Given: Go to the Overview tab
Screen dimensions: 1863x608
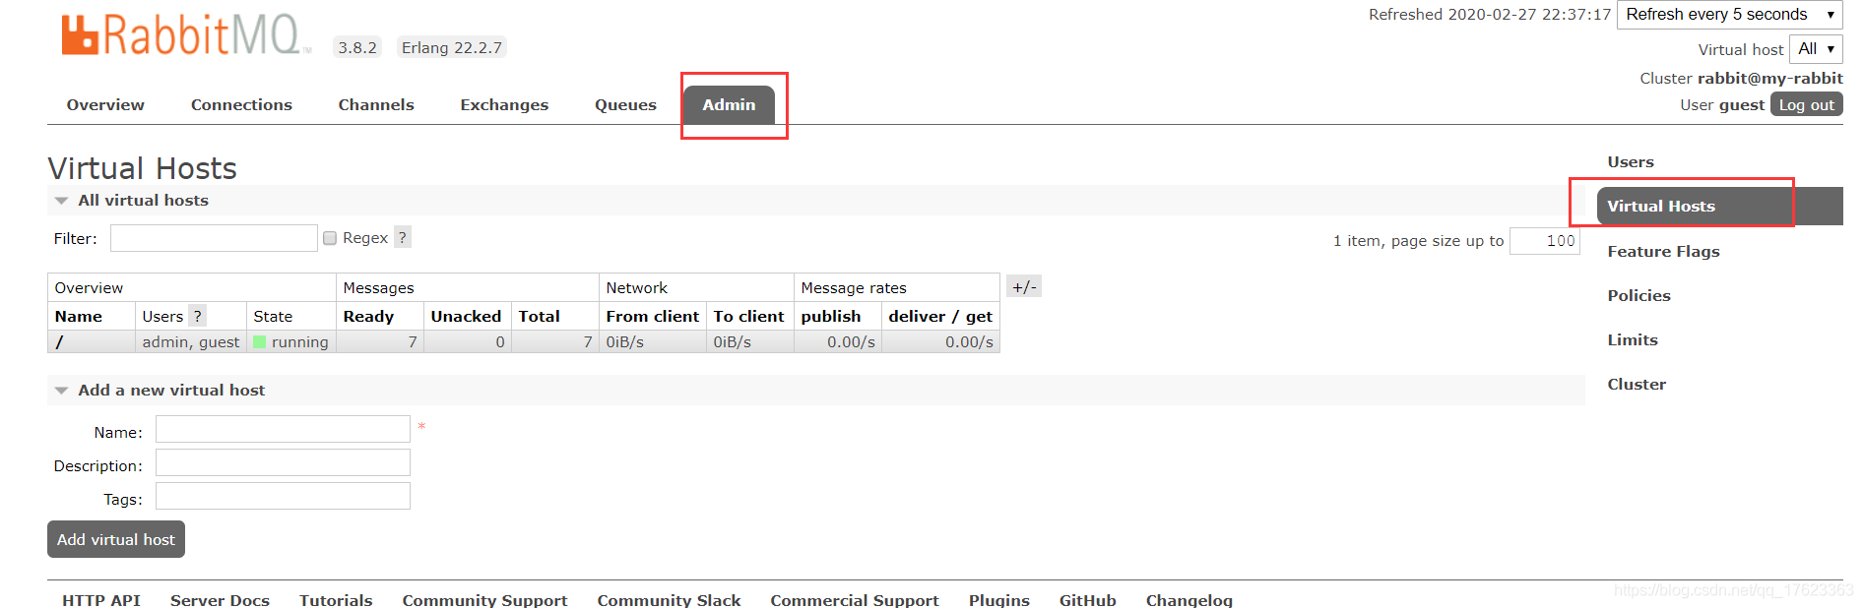Looking at the screenshot, I should point(105,104).
